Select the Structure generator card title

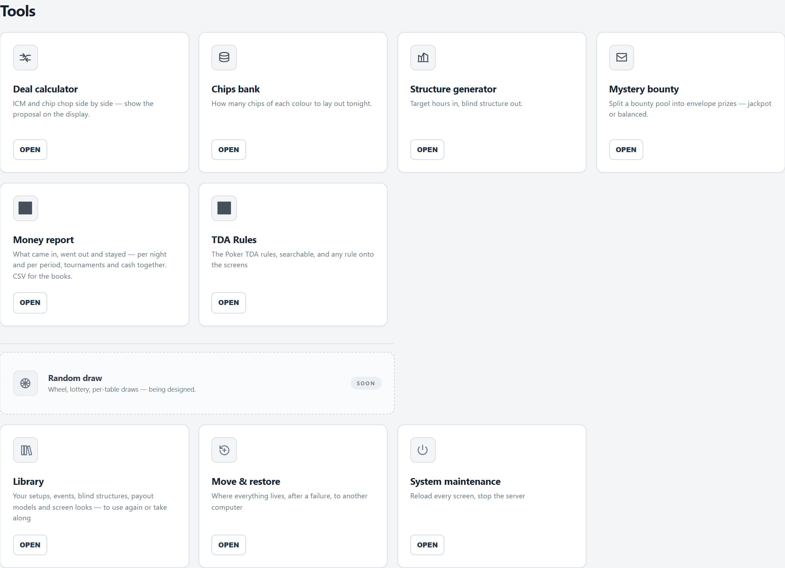coord(453,89)
